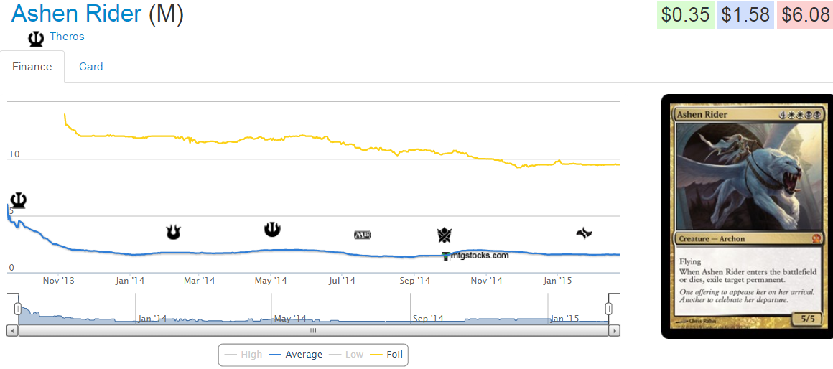Toggle the Low price series in legend
Viewport: 833px width, 369px height.
point(347,354)
